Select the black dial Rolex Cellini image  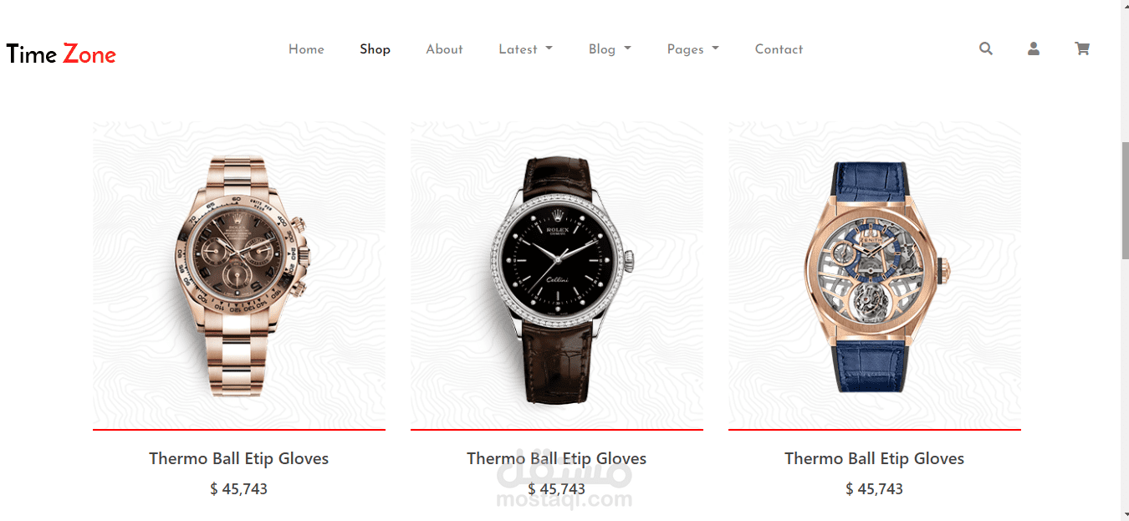click(x=557, y=274)
